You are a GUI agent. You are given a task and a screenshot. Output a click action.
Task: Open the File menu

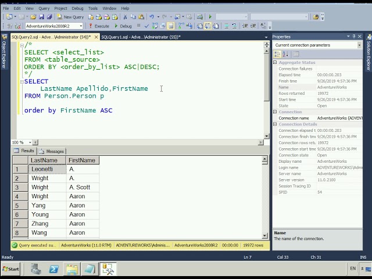[6, 8]
